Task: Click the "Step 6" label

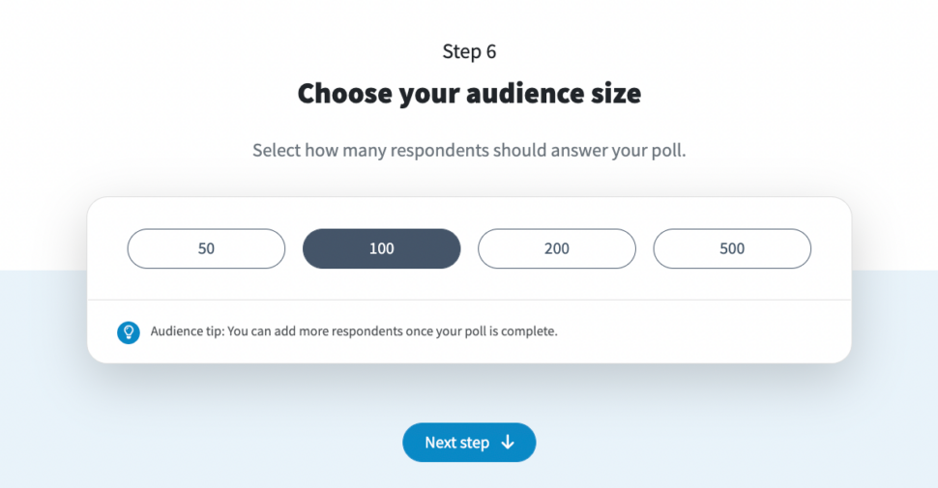Action: [x=469, y=51]
